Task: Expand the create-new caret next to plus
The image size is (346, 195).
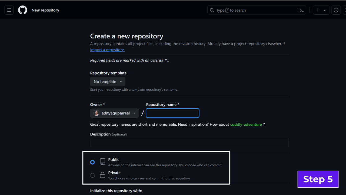Action: (325, 11)
